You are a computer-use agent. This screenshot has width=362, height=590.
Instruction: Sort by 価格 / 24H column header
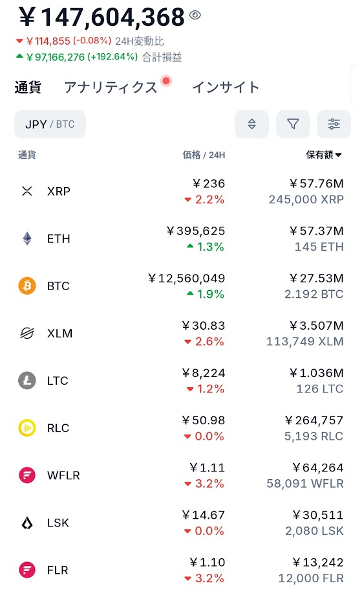(x=204, y=155)
